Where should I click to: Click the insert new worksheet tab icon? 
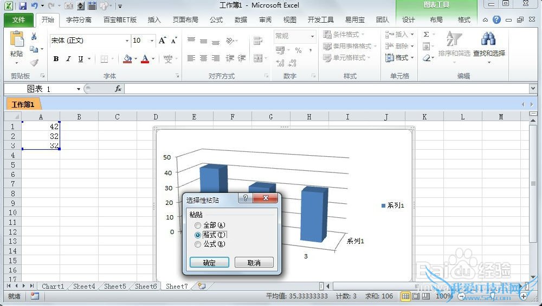click(202, 286)
